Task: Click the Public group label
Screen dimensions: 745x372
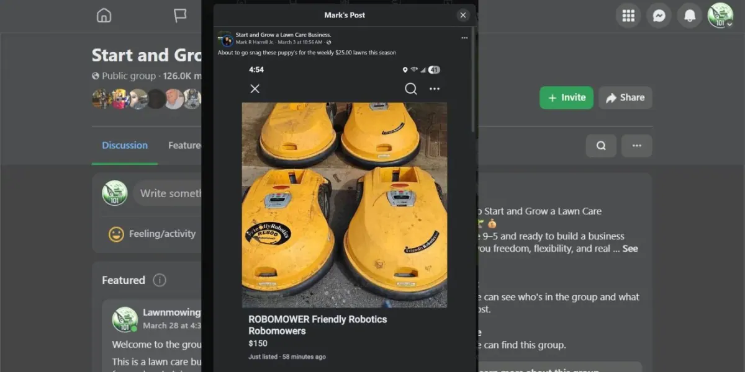Action: (129, 76)
